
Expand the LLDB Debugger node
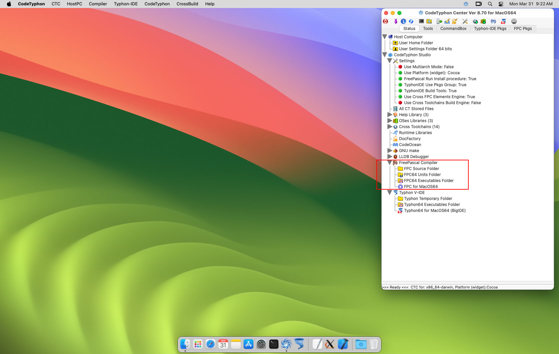390,156
